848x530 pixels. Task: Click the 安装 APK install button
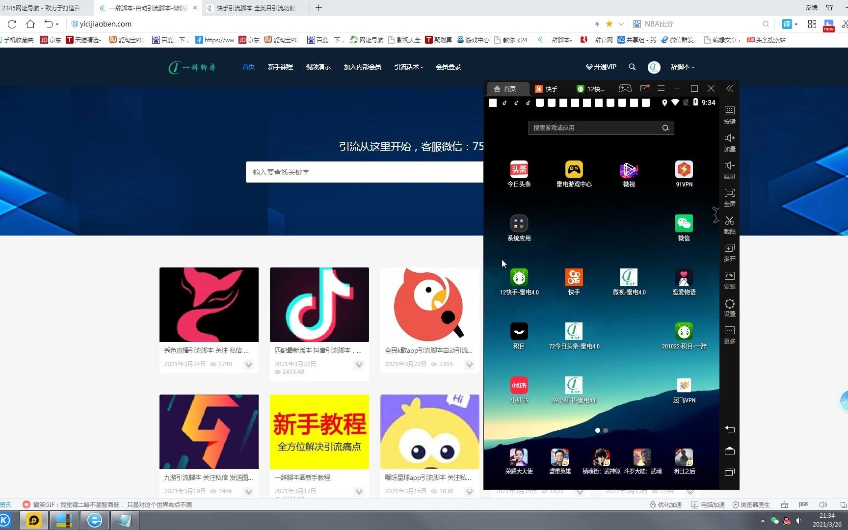(x=730, y=280)
